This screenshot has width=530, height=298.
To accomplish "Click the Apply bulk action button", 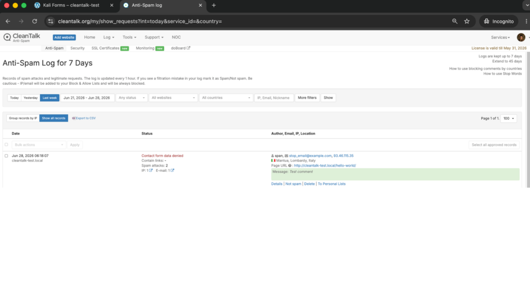I will (75, 145).
